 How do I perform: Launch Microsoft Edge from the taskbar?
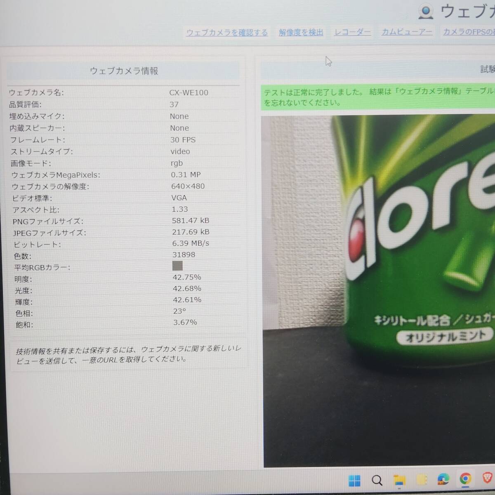(x=443, y=479)
